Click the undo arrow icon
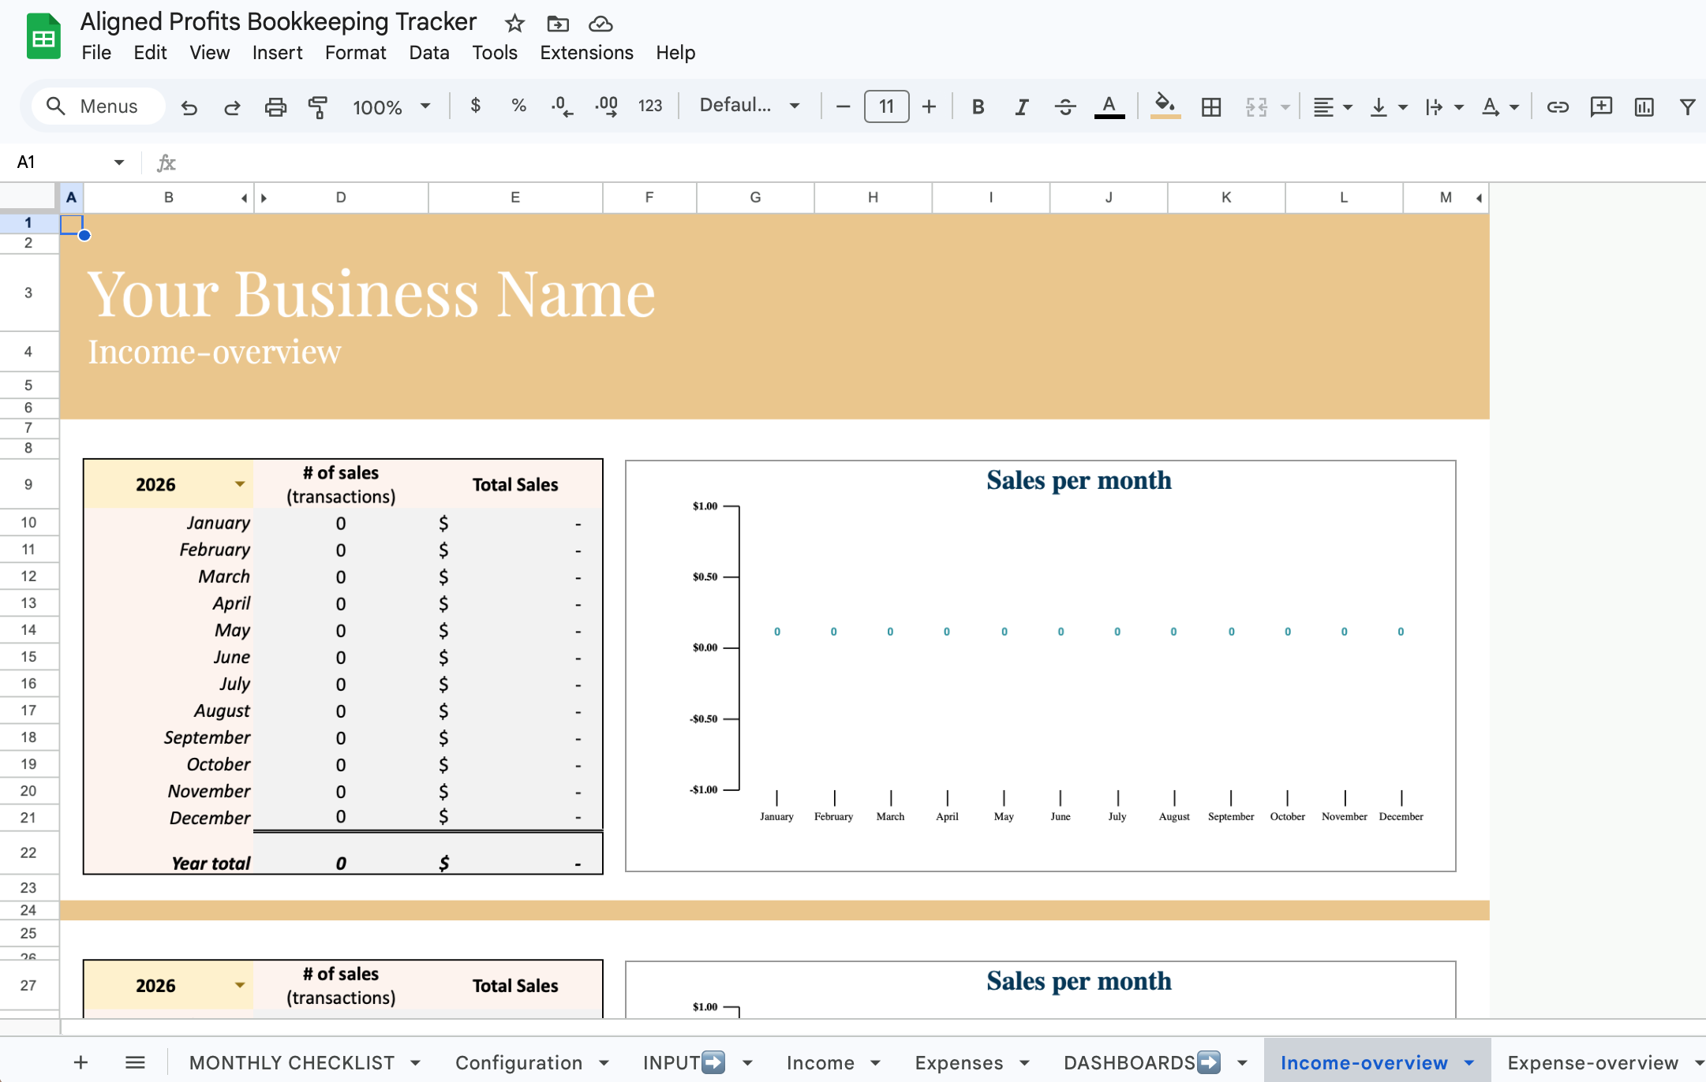 (189, 107)
